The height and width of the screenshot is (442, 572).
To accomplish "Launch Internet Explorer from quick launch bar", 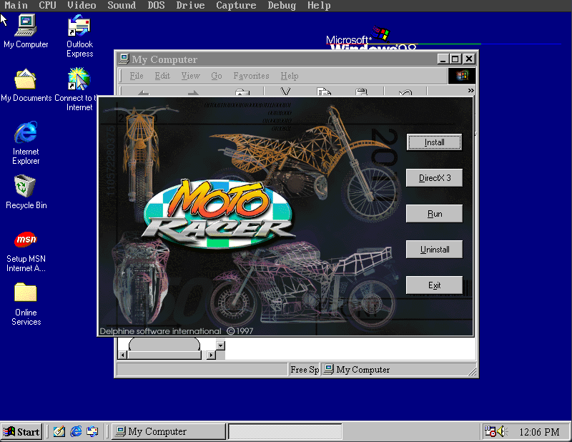I will (x=76, y=431).
